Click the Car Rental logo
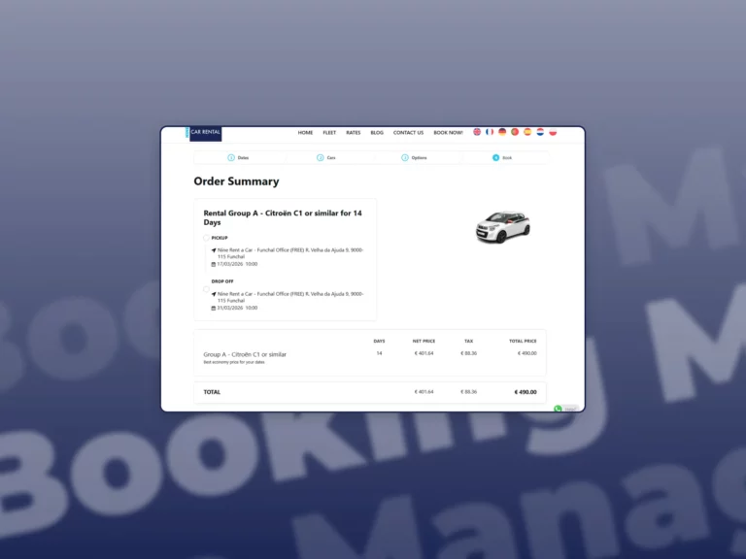Screen dimensions: 746x559 (x=203, y=134)
